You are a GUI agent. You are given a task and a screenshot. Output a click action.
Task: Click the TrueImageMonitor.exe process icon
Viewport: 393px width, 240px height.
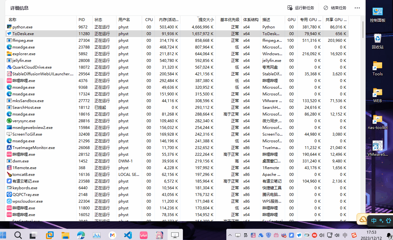pyautogui.click(x=9, y=148)
